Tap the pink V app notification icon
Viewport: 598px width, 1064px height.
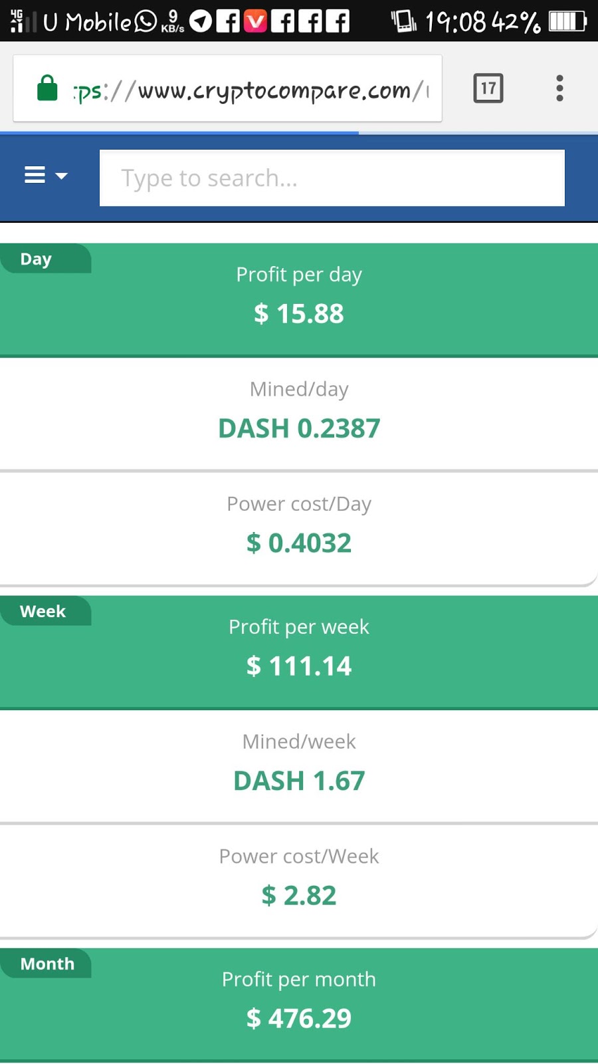click(x=255, y=21)
